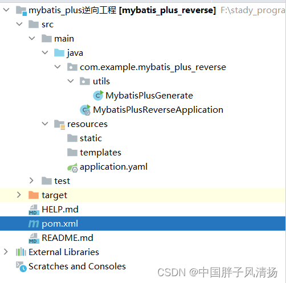Open the MybatisPlusGenerate class
Viewport: 286px width, 283px height.
point(149,96)
